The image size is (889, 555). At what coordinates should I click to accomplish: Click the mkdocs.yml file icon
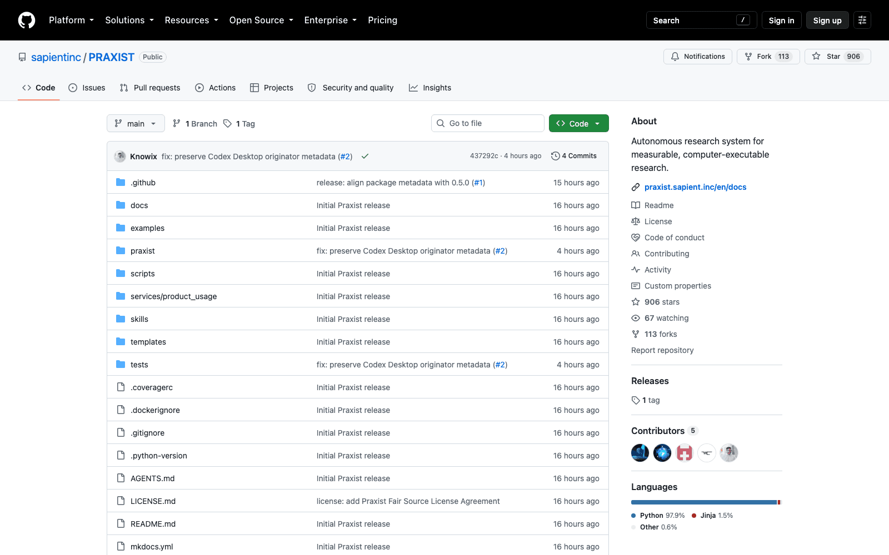tap(121, 546)
